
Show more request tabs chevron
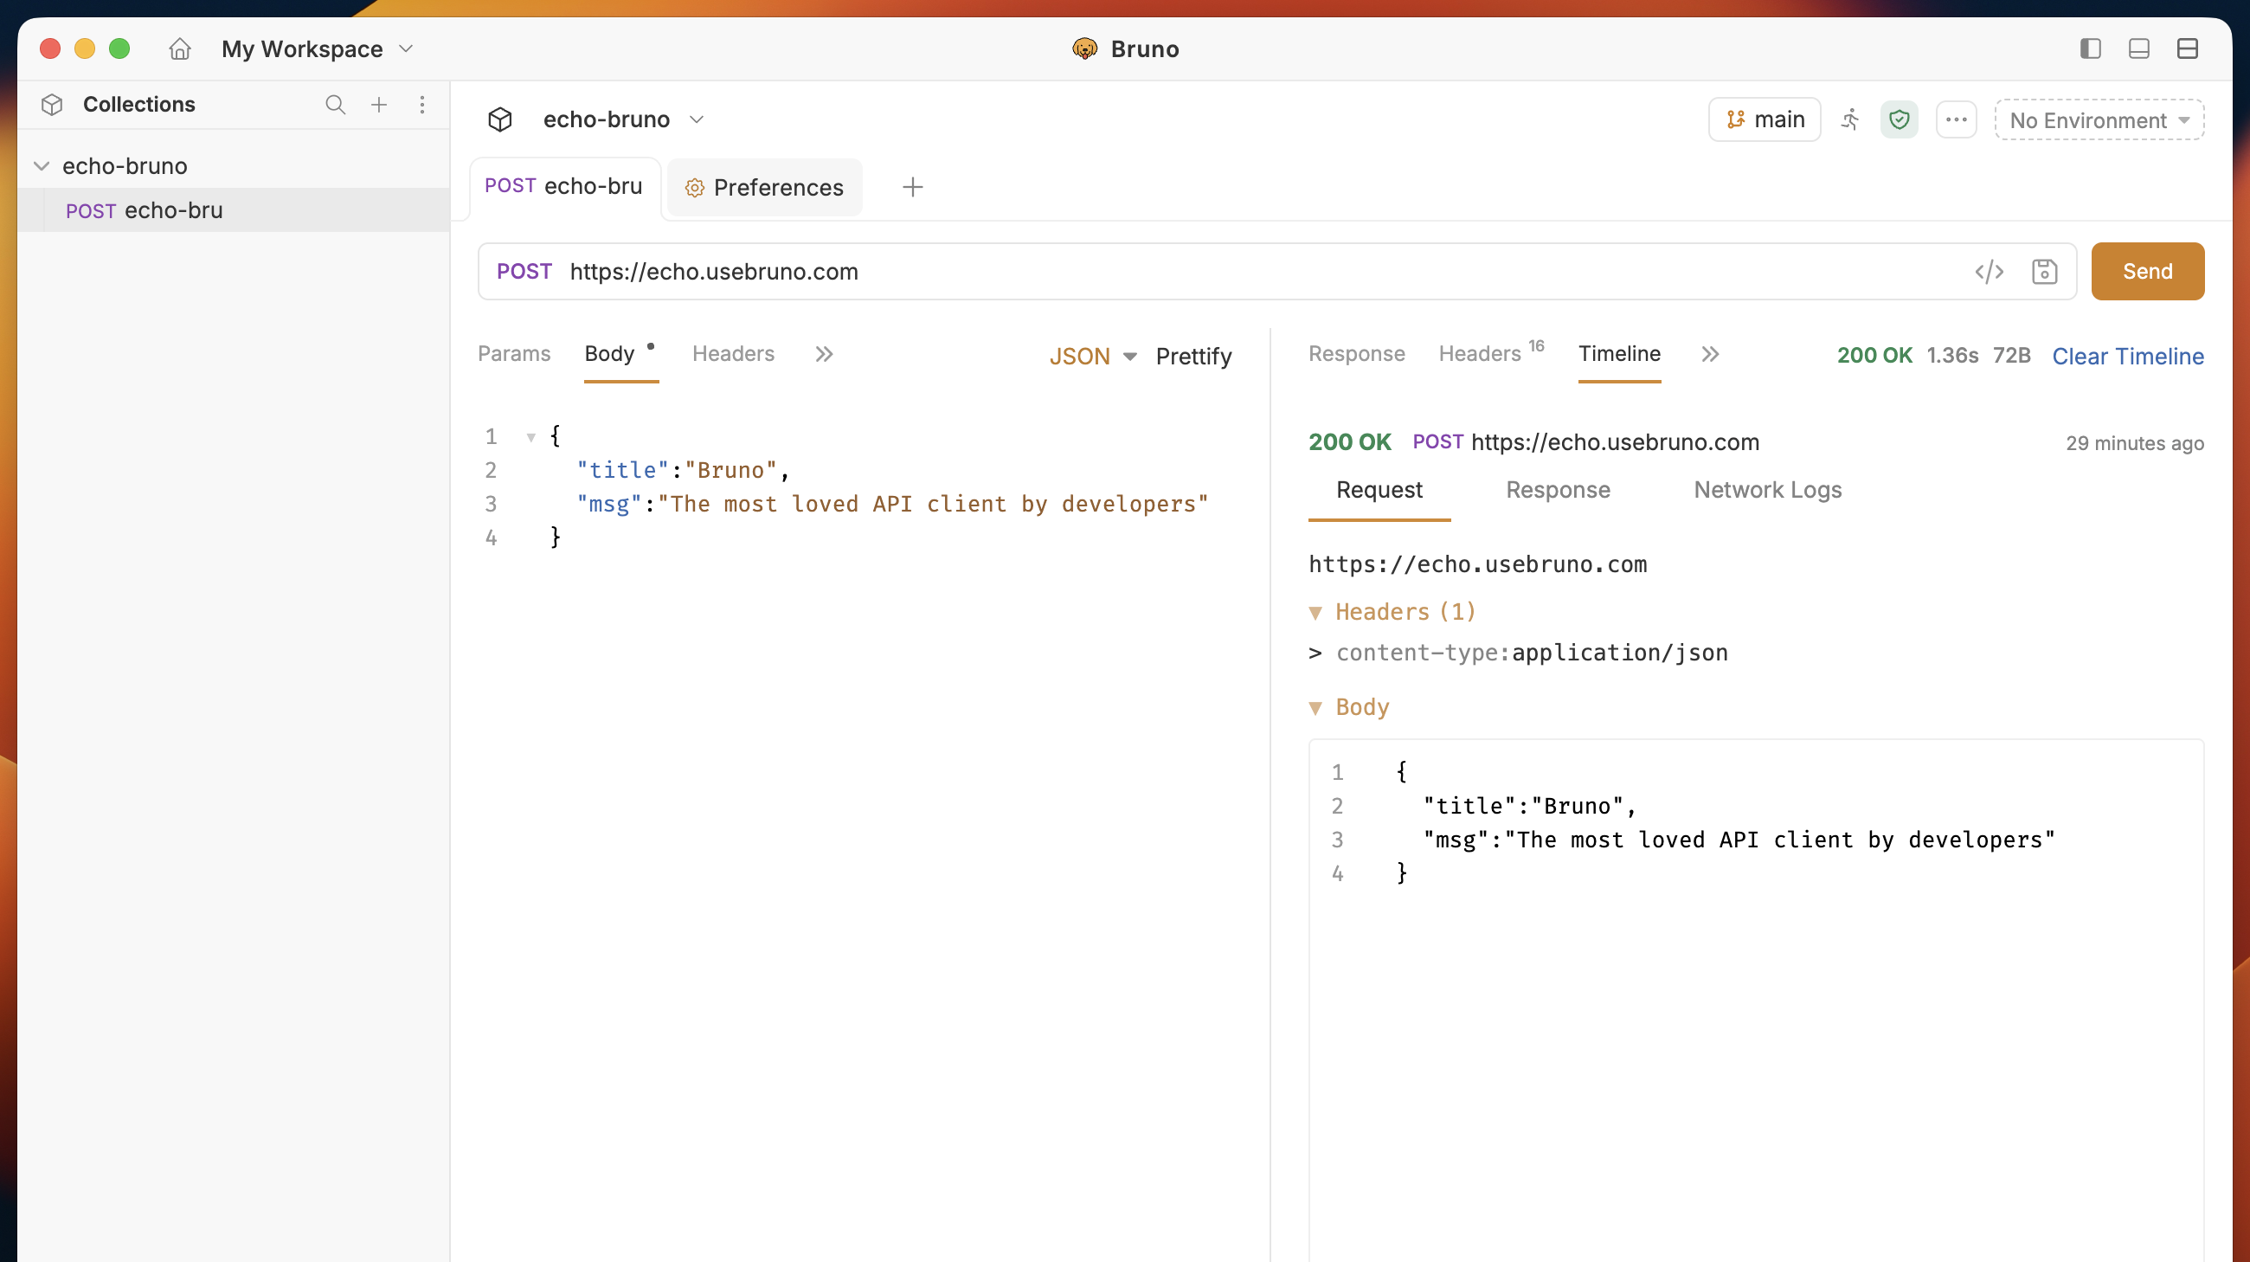pyautogui.click(x=824, y=354)
